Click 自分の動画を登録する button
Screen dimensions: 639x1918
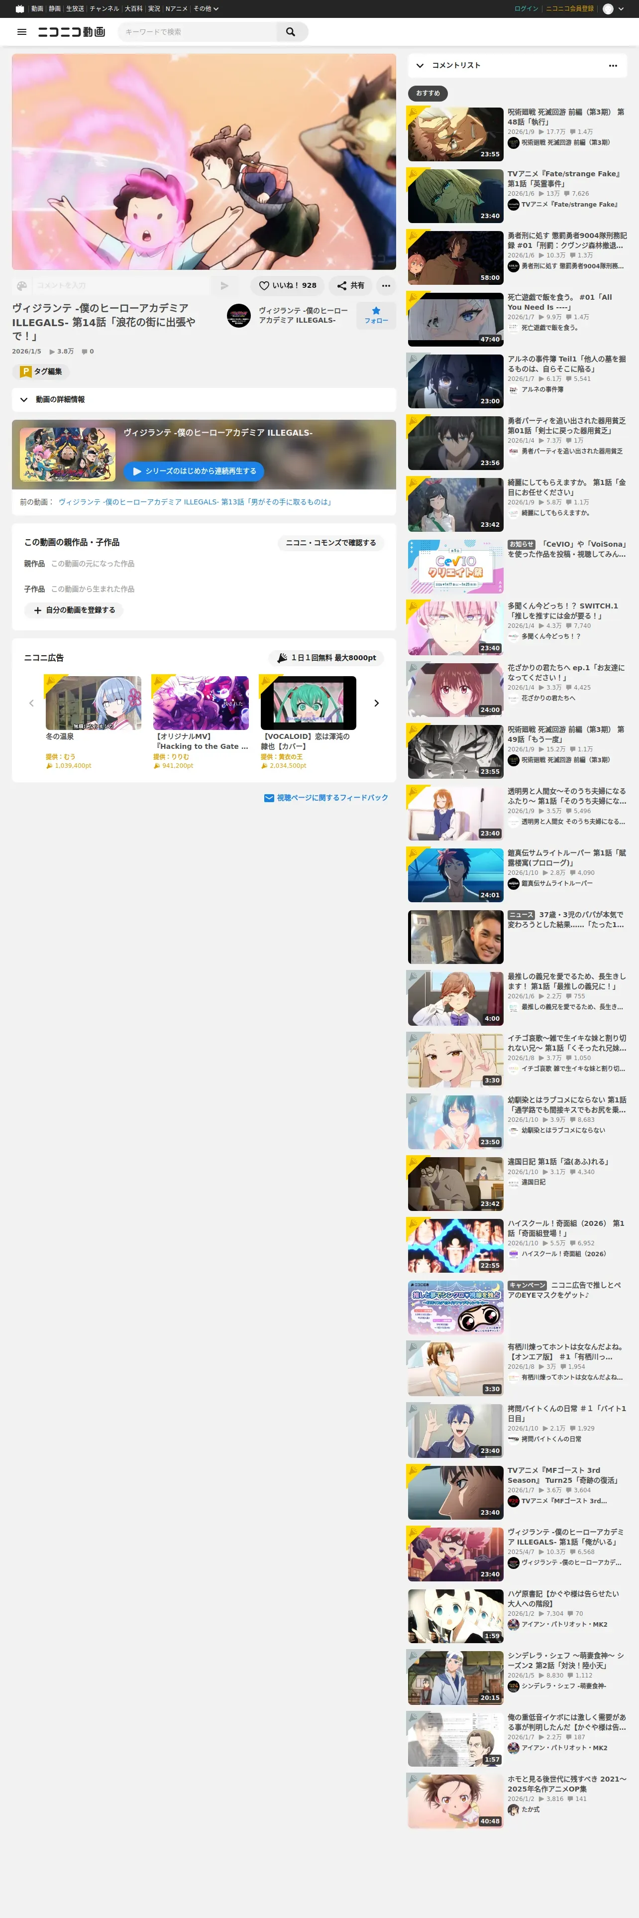coord(74,610)
